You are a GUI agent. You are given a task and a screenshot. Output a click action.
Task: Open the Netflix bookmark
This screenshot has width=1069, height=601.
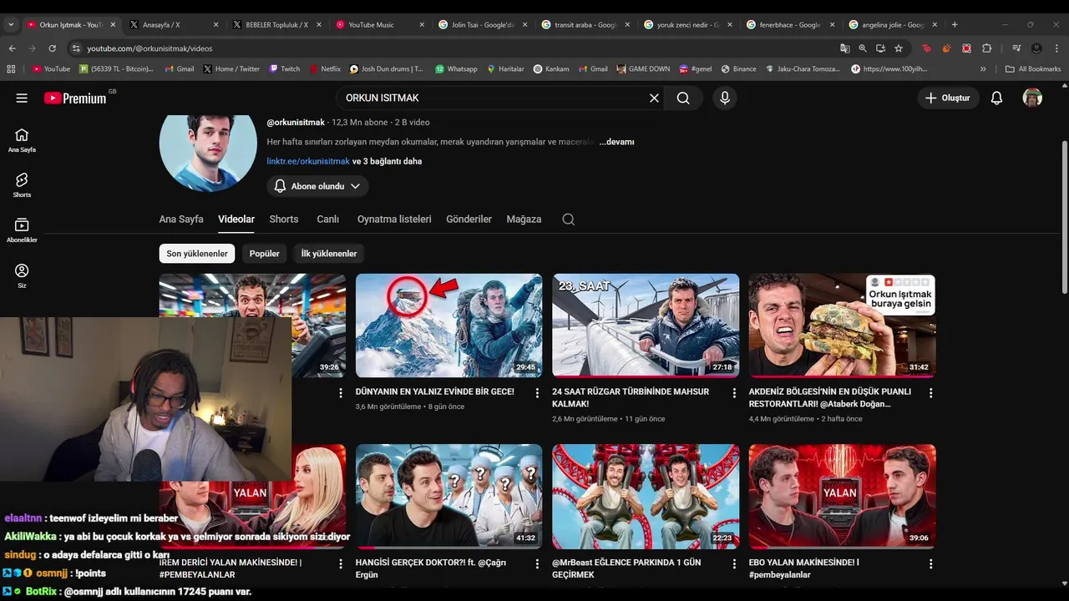click(x=325, y=69)
